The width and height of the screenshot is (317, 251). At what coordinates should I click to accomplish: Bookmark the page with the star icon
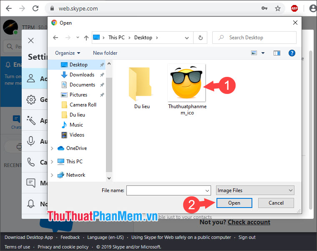pos(277,8)
